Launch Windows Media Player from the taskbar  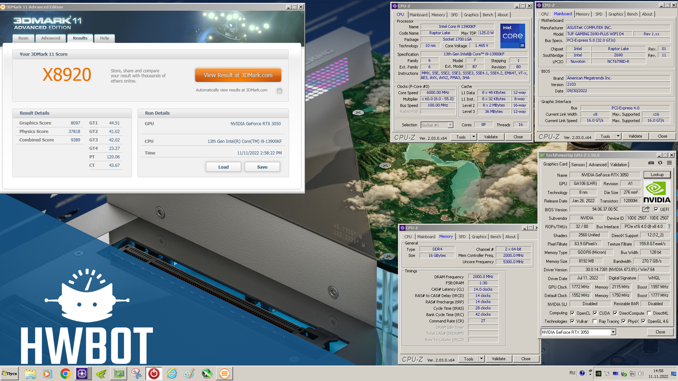tap(48, 374)
